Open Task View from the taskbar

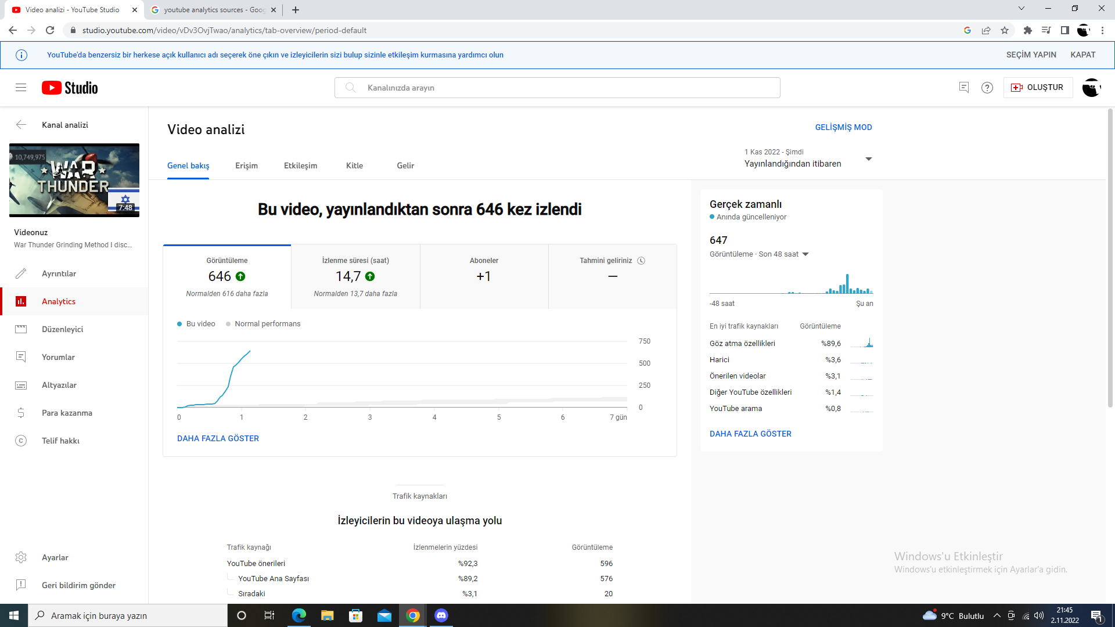(x=269, y=615)
